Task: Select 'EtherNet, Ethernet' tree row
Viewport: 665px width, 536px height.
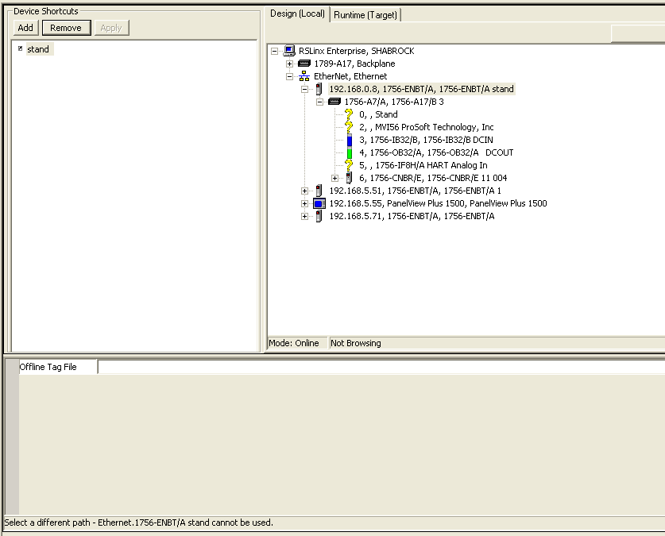Action: [350, 76]
